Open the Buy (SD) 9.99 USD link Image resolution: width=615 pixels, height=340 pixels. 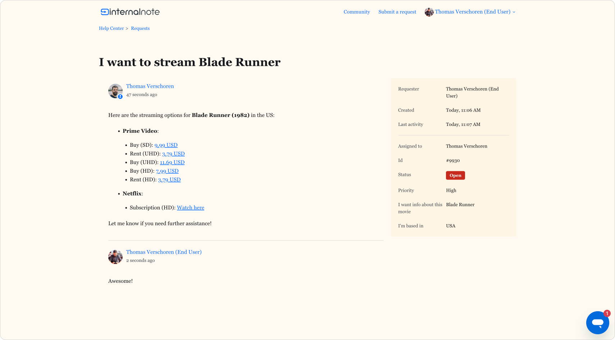coord(166,145)
